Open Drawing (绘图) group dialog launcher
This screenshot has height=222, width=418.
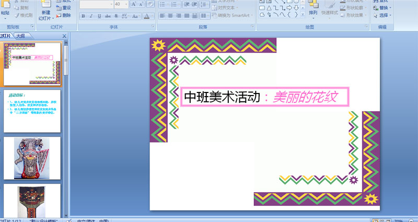[366, 27]
